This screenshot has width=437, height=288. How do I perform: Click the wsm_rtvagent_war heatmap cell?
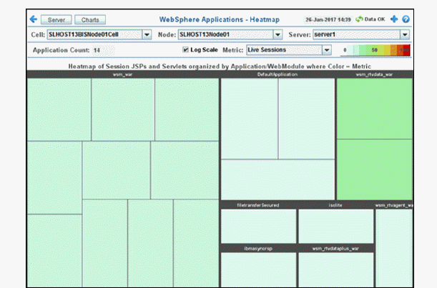(x=394, y=248)
